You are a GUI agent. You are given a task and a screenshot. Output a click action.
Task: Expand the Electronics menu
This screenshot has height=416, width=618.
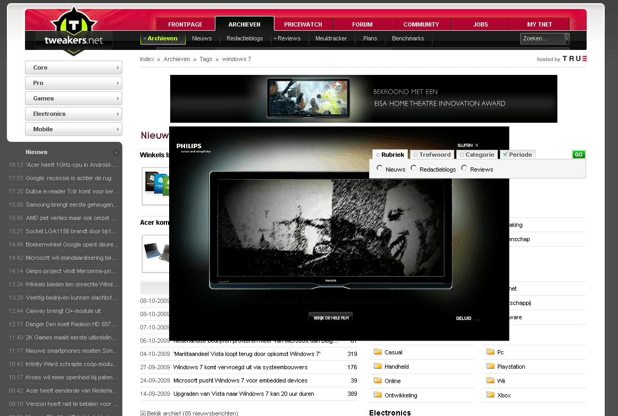click(x=74, y=114)
